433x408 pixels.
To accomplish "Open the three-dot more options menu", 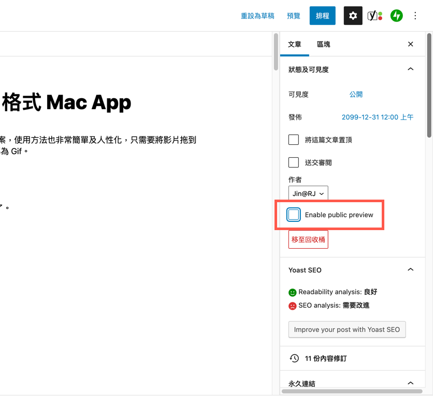I will (415, 16).
